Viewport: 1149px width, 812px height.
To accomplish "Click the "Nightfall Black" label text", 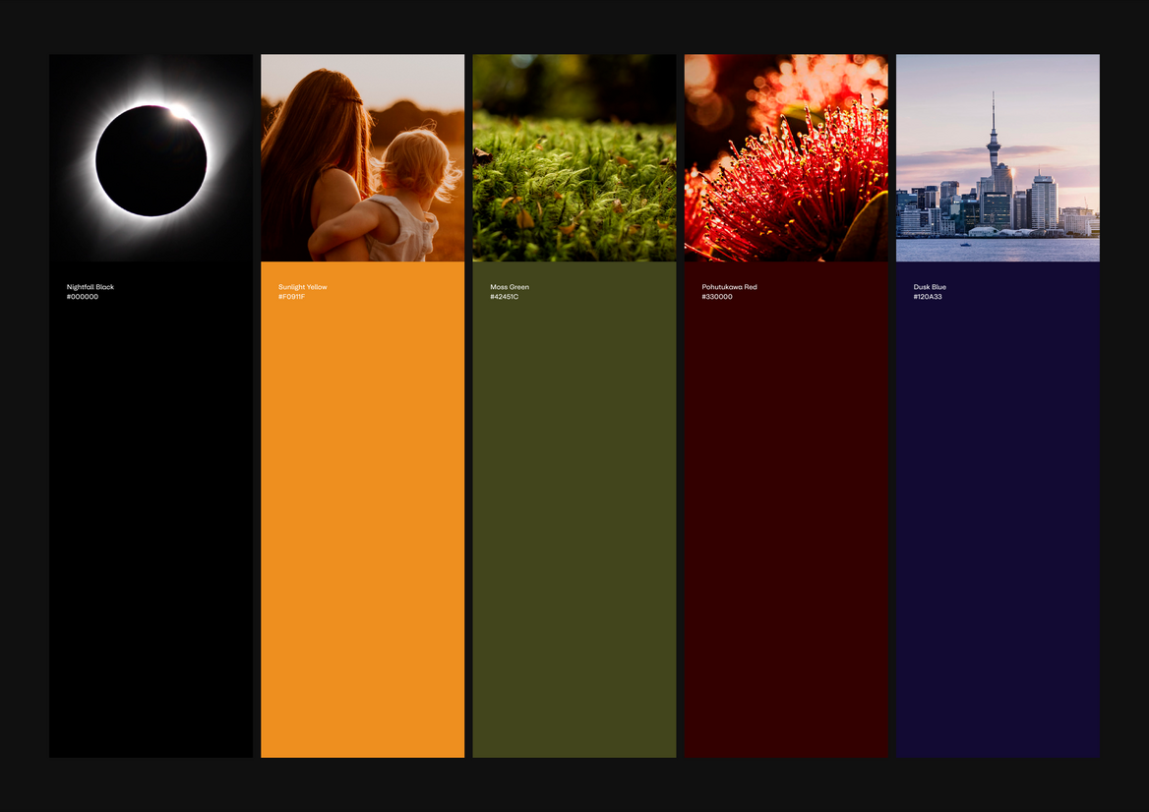I will tap(91, 287).
